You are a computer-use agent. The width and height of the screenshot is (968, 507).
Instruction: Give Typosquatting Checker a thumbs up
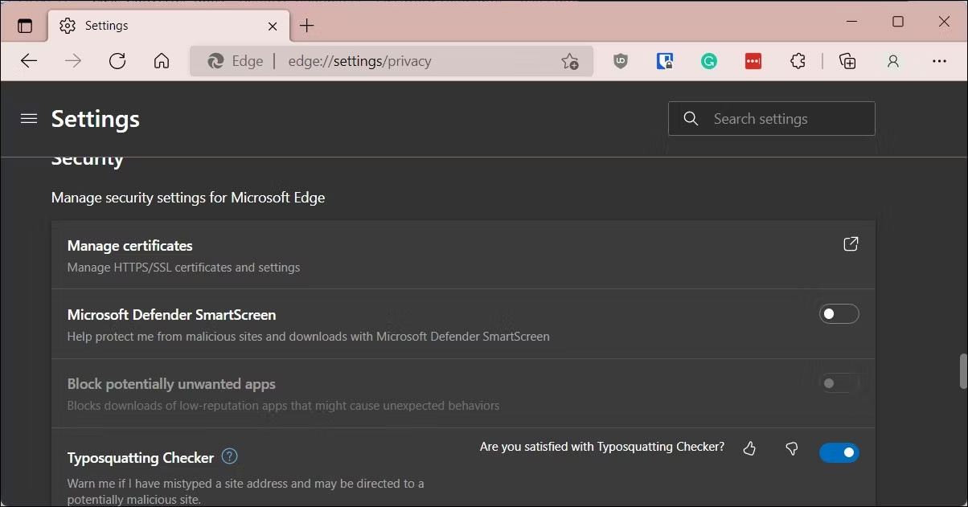coord(749,449)
